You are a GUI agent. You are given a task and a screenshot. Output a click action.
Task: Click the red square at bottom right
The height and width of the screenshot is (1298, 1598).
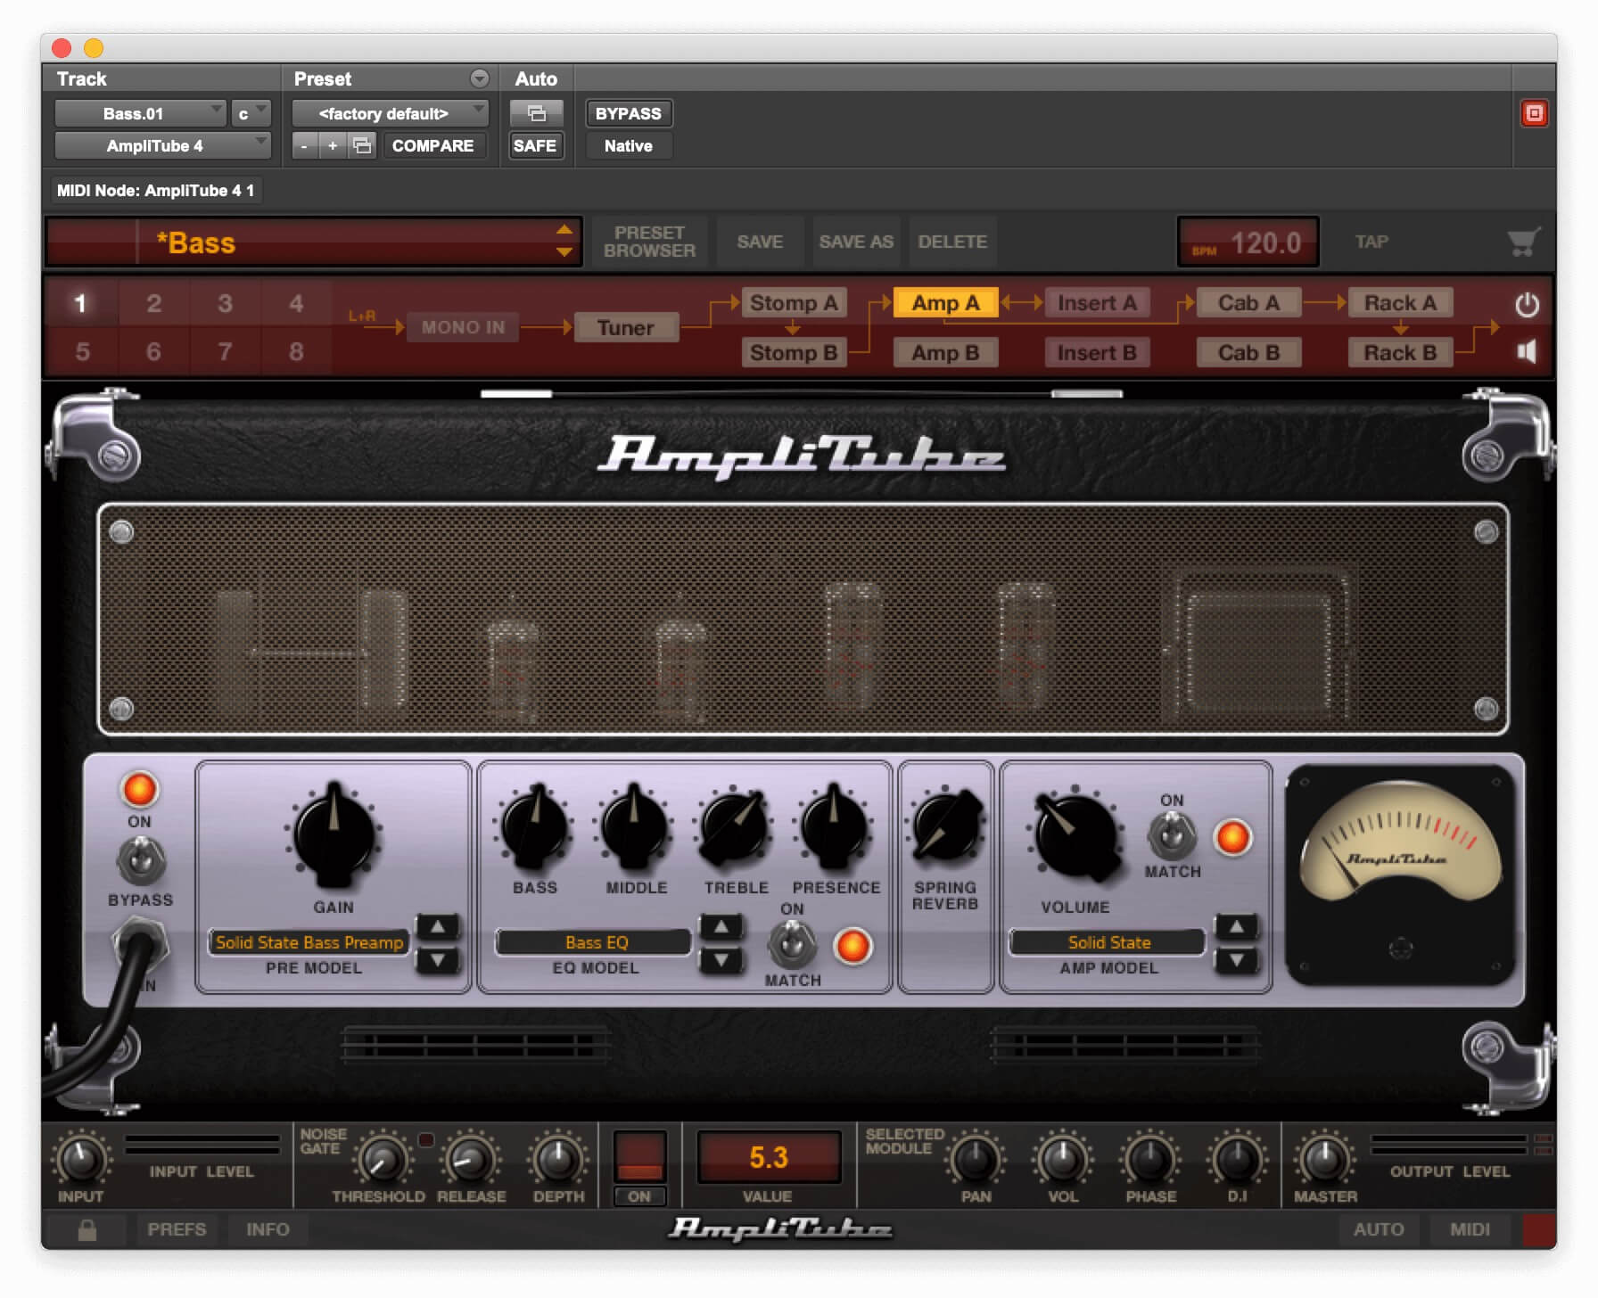tap(1538, 1229)
